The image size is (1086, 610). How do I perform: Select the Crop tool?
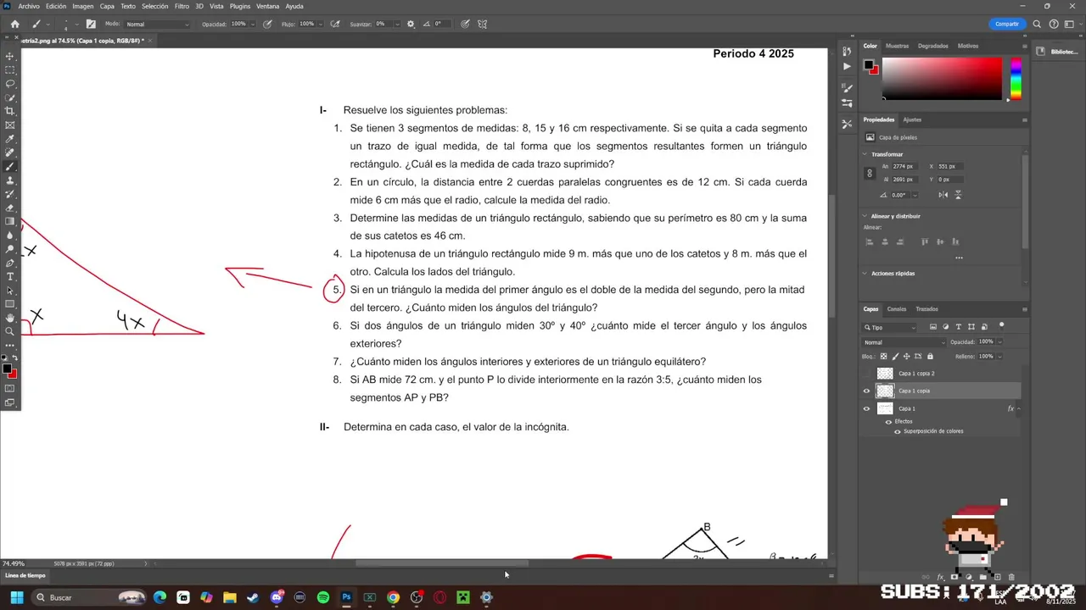(x=10, y=111)
